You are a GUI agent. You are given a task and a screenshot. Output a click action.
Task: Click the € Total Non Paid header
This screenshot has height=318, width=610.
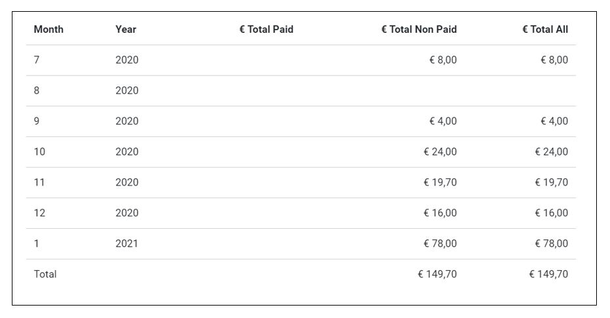pos(419,30)
